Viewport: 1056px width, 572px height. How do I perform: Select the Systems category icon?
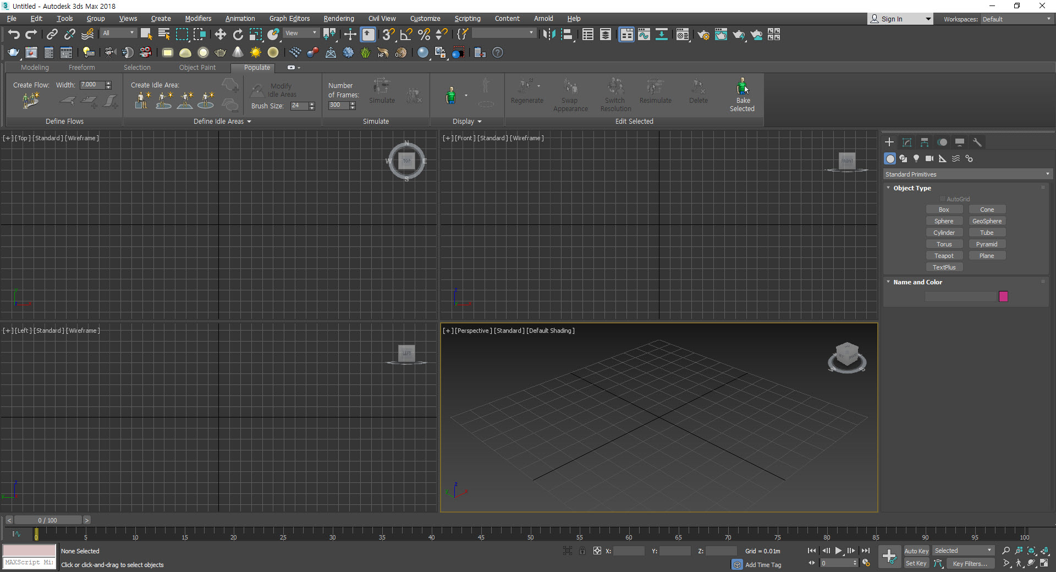click(x=969, y=158)
